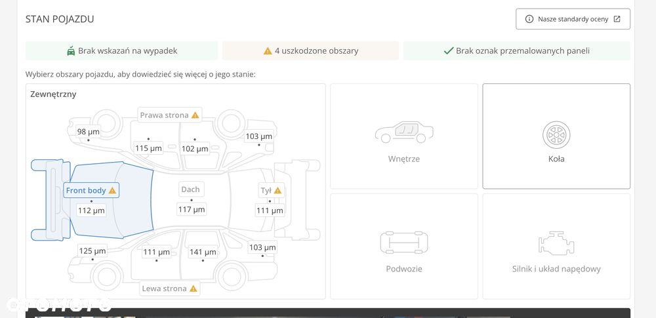
Task: Click the 98 µm paint measurement
Action: point(89,132)
